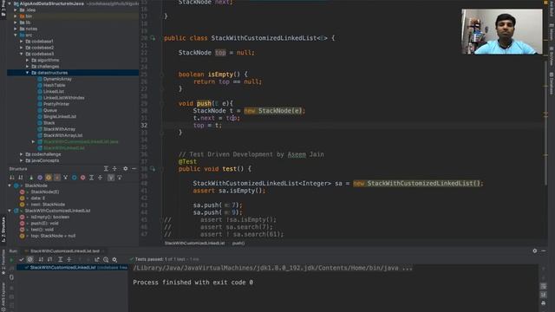This screenshot has height=312, width=555.
Task: Open PrettyPrinter class file
Action: [56, 104]
